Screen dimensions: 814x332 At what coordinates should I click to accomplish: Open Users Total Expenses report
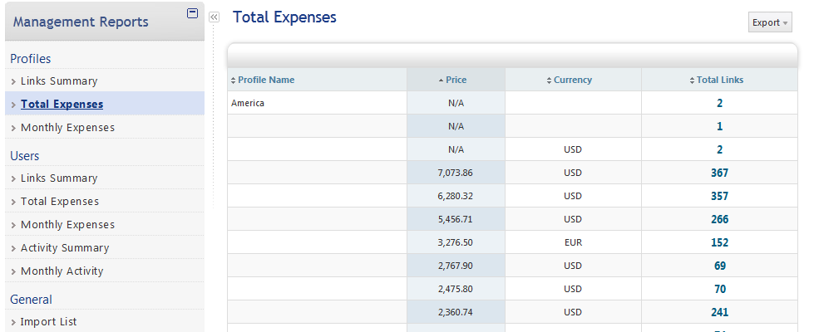(60, 202)
